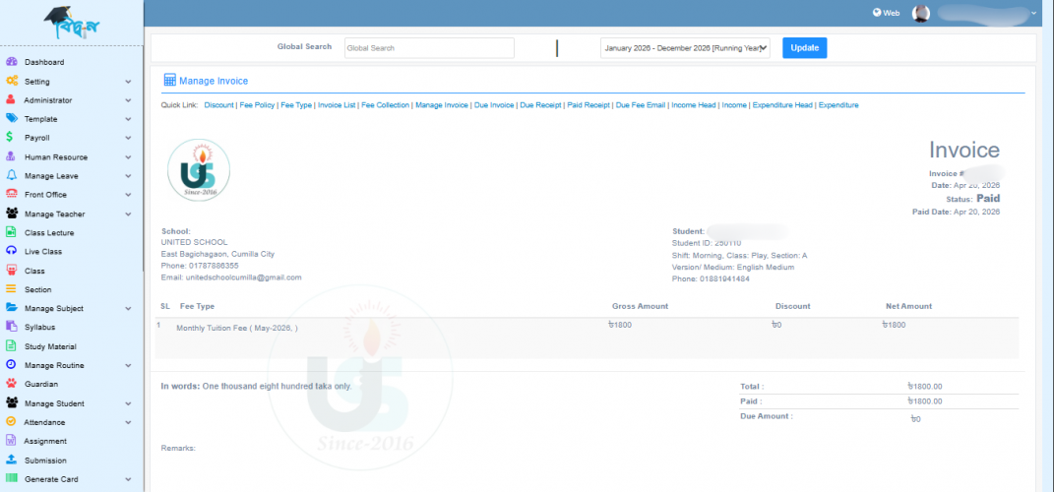Click the Attendance check-circle icon

[11, 422]
